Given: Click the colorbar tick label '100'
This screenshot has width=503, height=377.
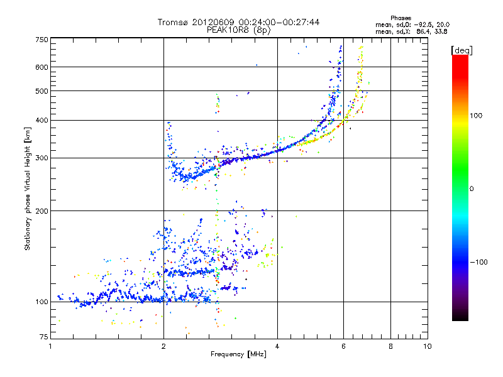Looking at the screenshot, I should pos(476,116).
